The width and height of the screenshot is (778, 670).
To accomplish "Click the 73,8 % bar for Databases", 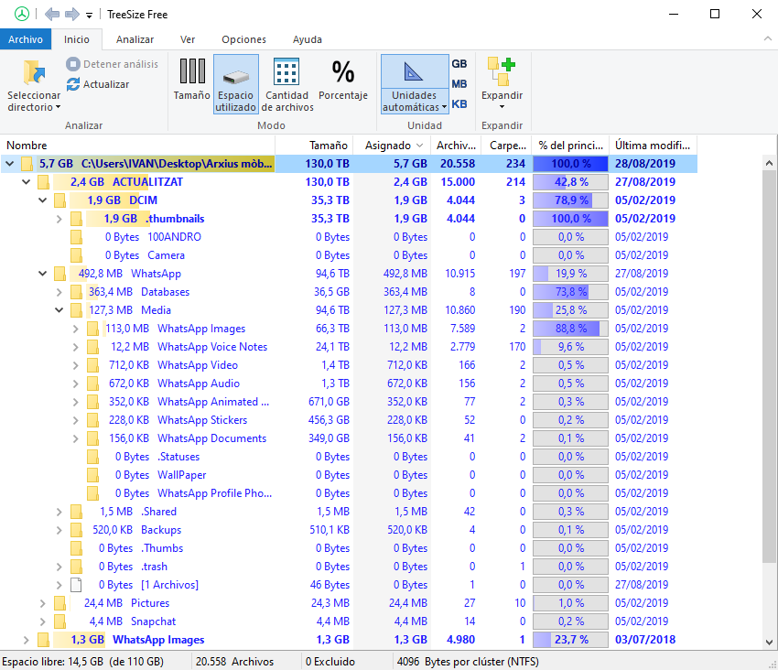I will click(x=570, y=292).
